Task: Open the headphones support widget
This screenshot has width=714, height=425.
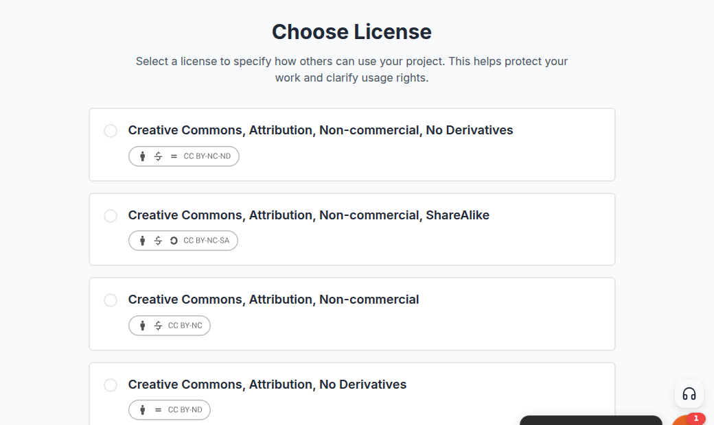Action: click(689, 393)
